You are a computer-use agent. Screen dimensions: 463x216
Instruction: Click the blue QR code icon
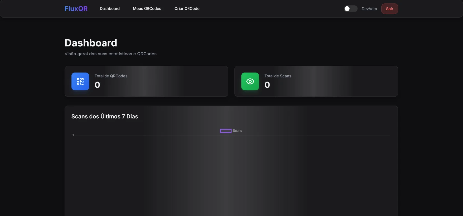coord(80,81)
